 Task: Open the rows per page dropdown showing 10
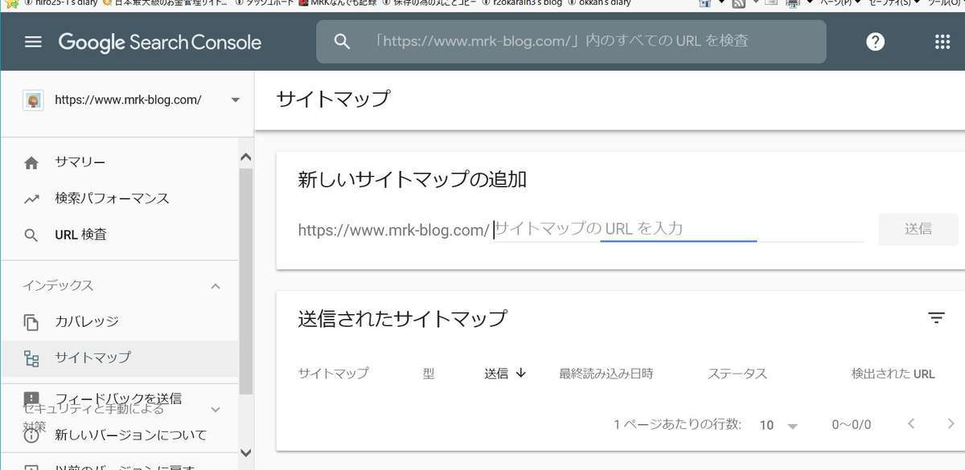[x=778, y=425]
